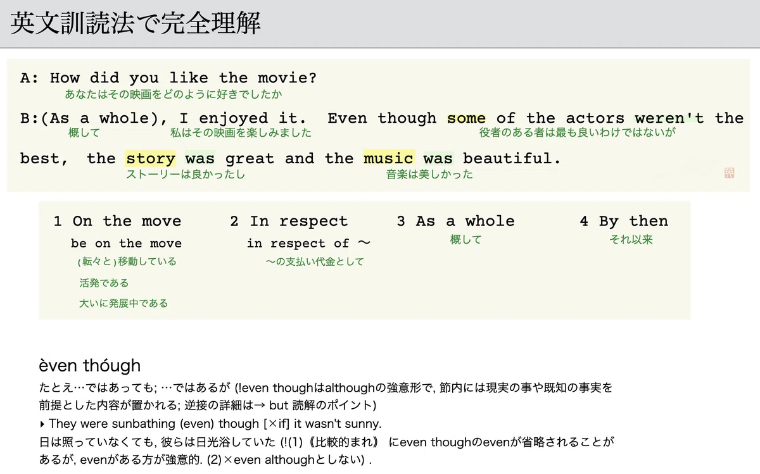The image size is (760, 474).
Task: Click the gloss 大いに発展中である
Action: click(123, 304)
